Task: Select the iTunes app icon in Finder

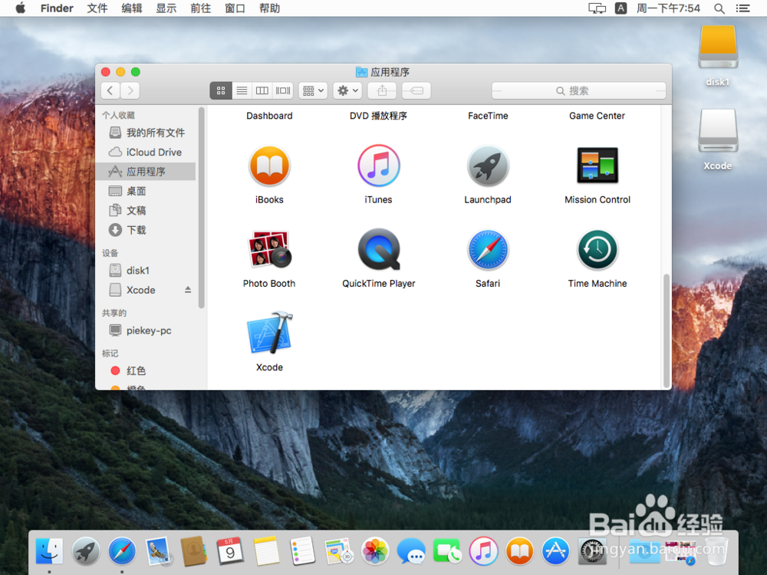Action: click(379, 166)
